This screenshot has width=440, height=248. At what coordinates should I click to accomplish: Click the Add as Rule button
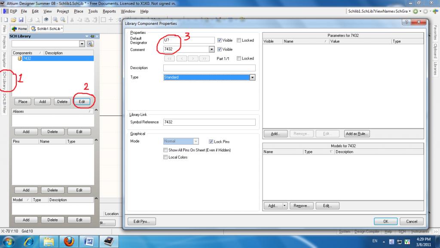(357, 134)
